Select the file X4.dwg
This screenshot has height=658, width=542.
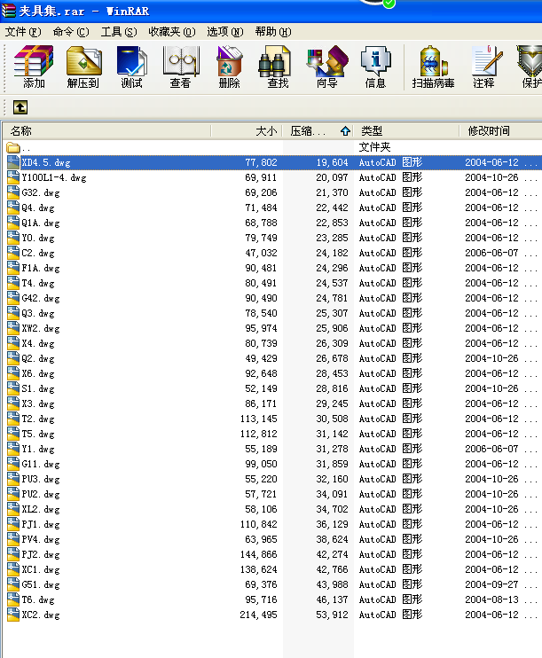[38, 344]
